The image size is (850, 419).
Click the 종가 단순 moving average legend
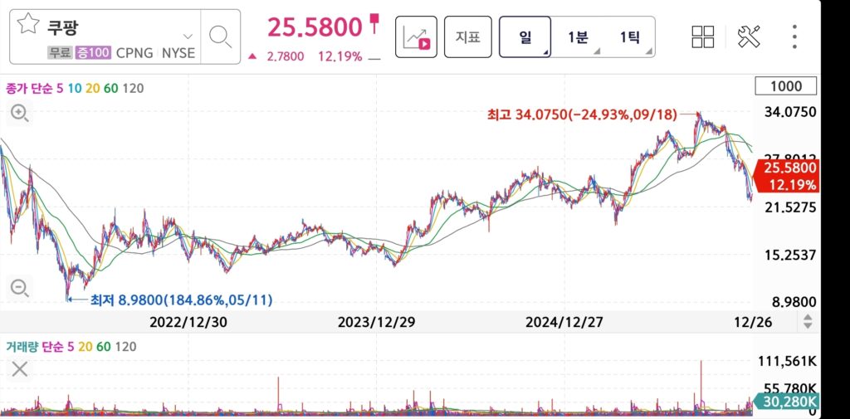(x=73, y=88)
